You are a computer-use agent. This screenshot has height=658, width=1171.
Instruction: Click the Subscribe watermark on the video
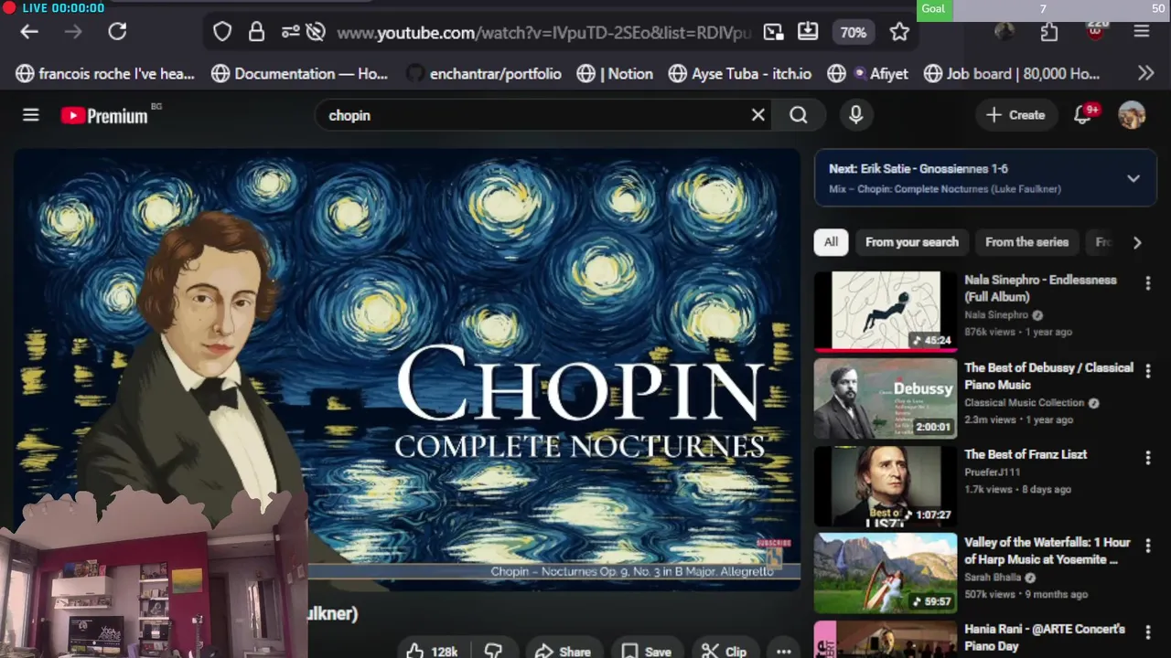tap(774, 552)
